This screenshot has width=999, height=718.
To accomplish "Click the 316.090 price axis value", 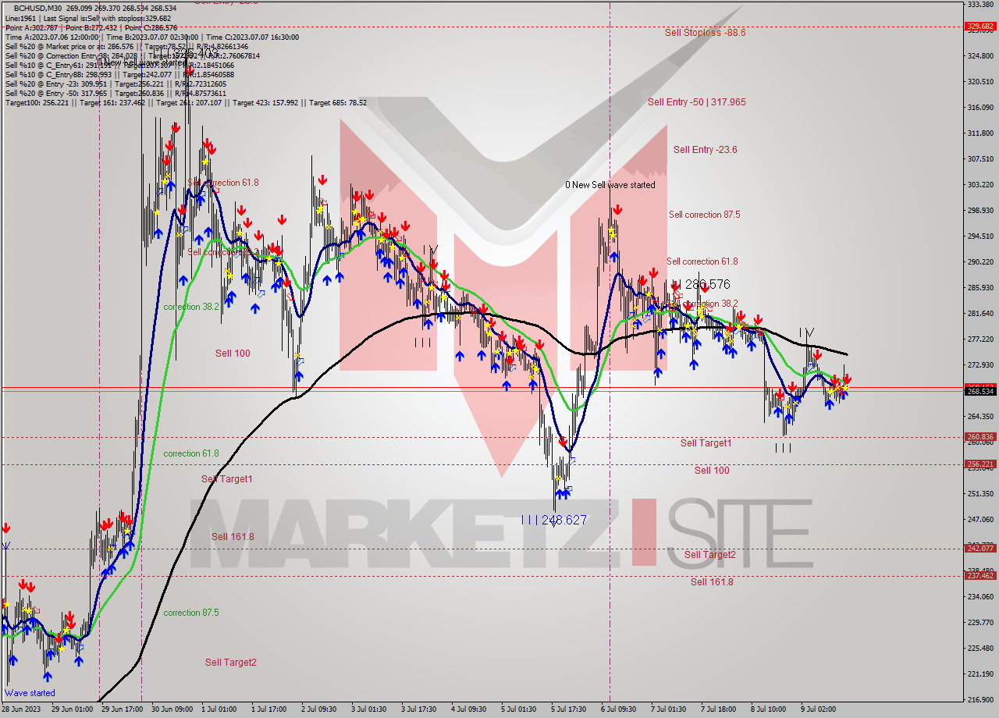I will click(980, 108).
